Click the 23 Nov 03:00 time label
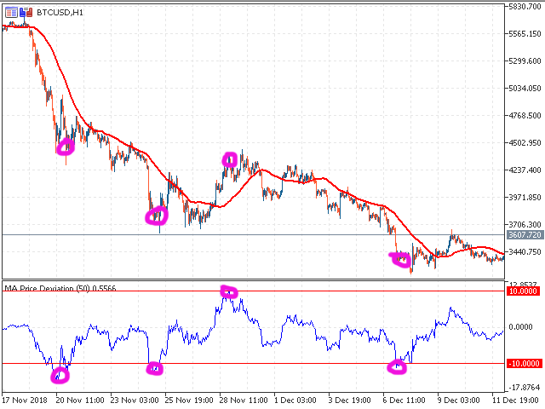 (135, 400)
